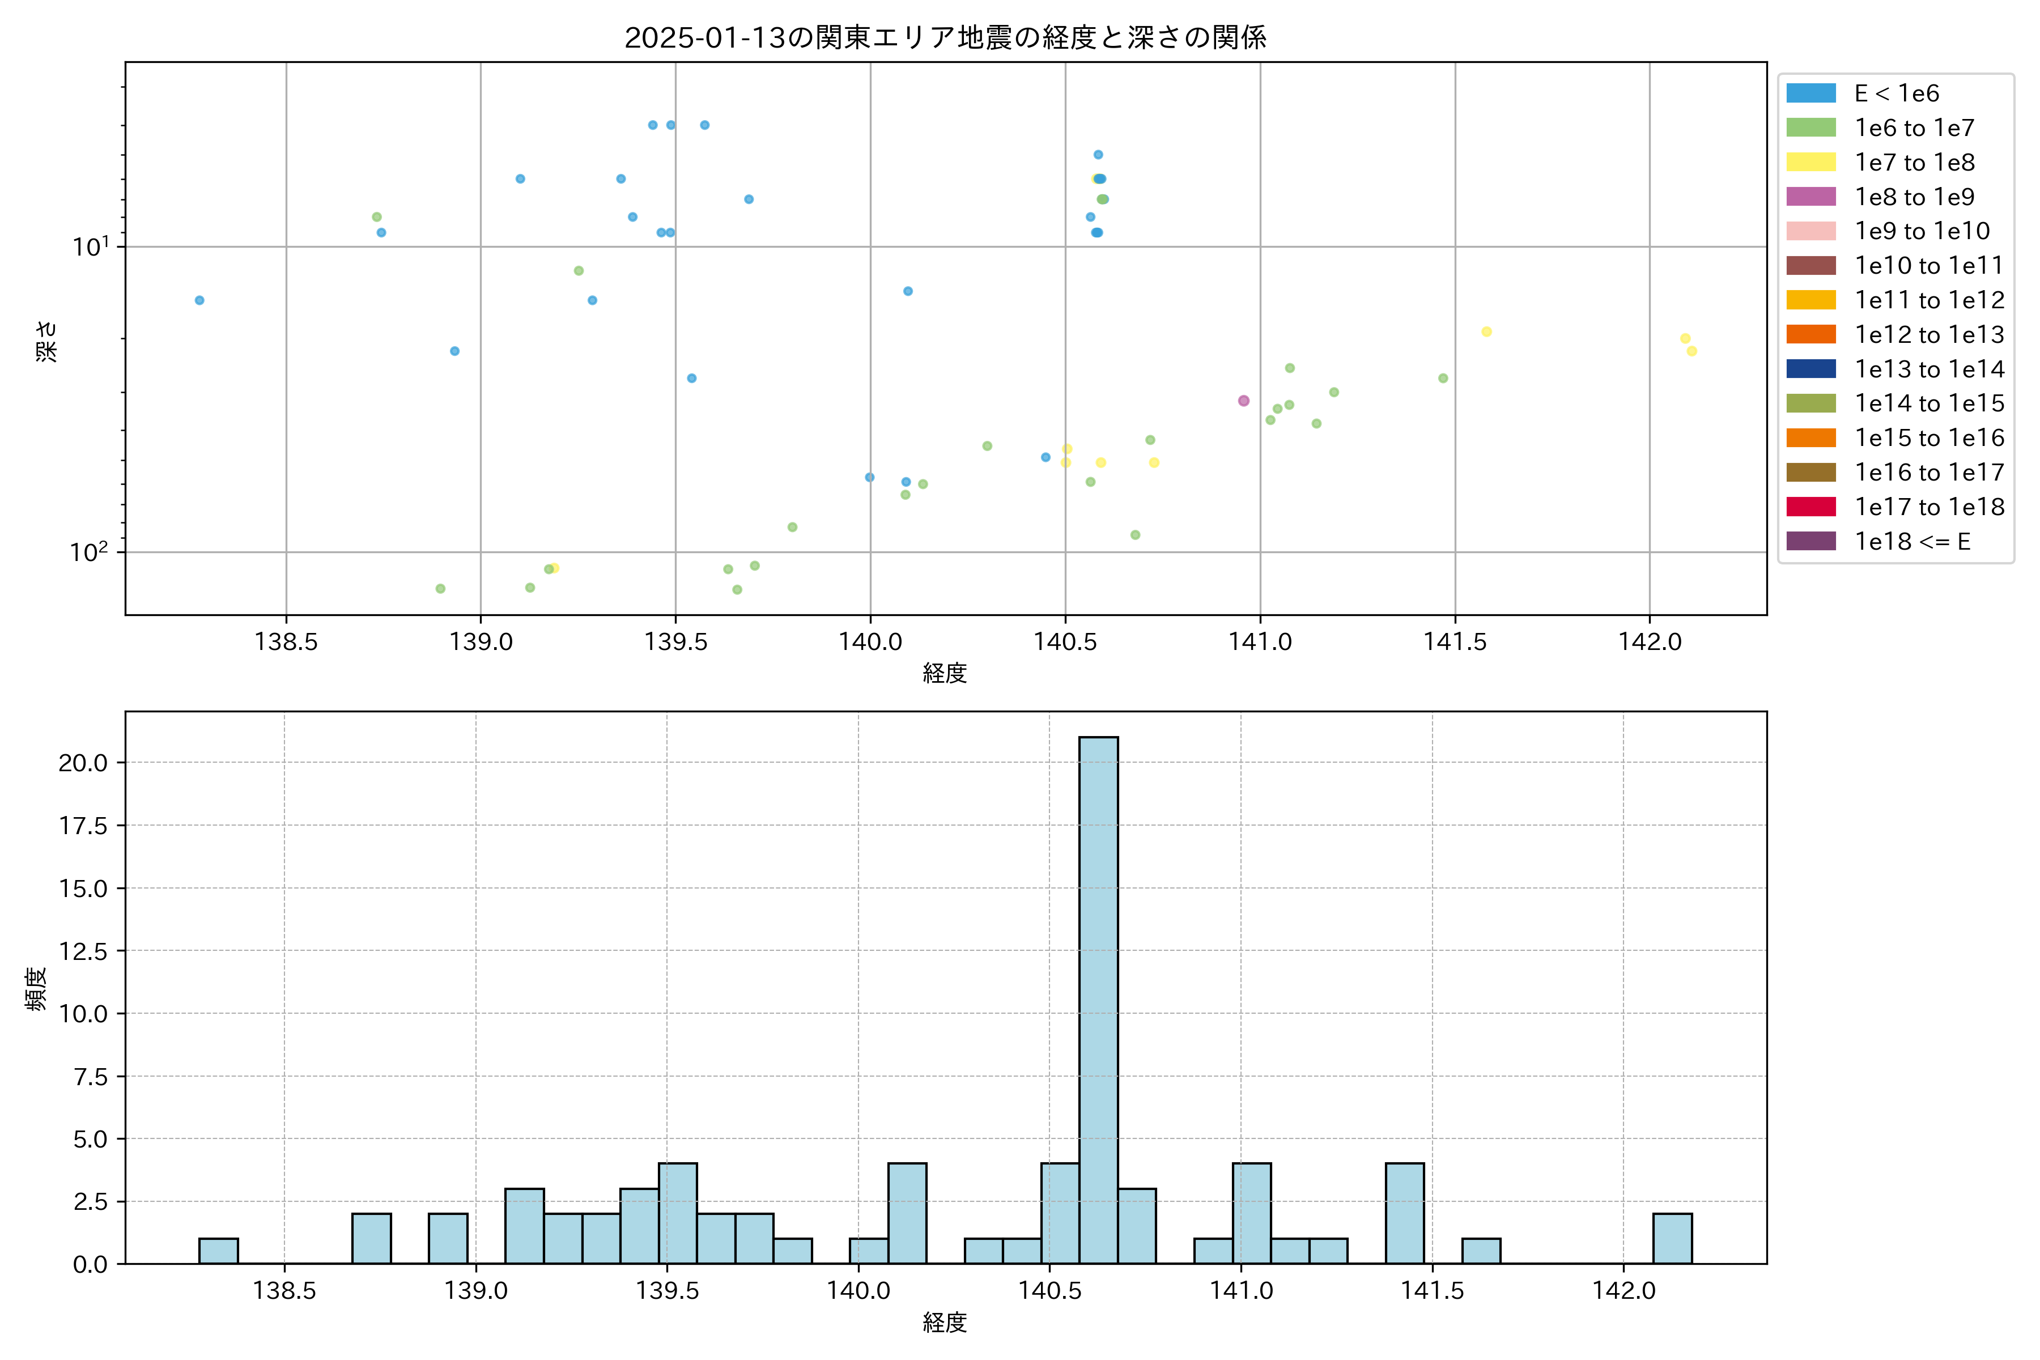Screen dimensions: 2040x1360
Task: Click the single magenta scatter point
Action: coord(1244,401)
